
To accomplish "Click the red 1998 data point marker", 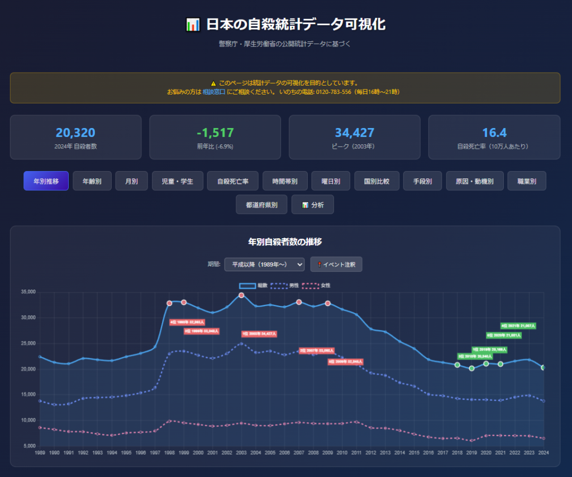I will (x=169, y=303).
